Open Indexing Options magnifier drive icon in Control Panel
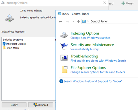This screenshot has height=110, width=138. (64, 35)
